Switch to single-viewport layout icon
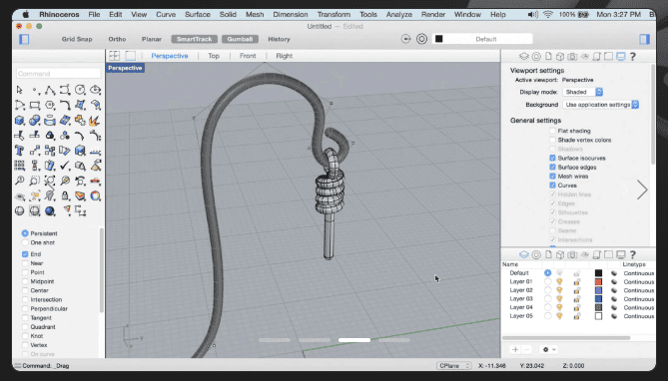The image size is (668, 381). [x=131, y=56]
